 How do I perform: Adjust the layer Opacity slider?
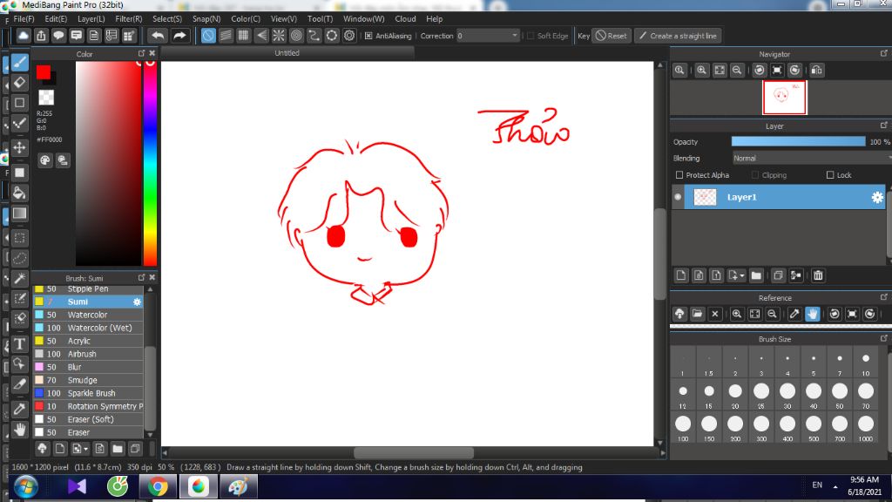(x=798, y=142)
